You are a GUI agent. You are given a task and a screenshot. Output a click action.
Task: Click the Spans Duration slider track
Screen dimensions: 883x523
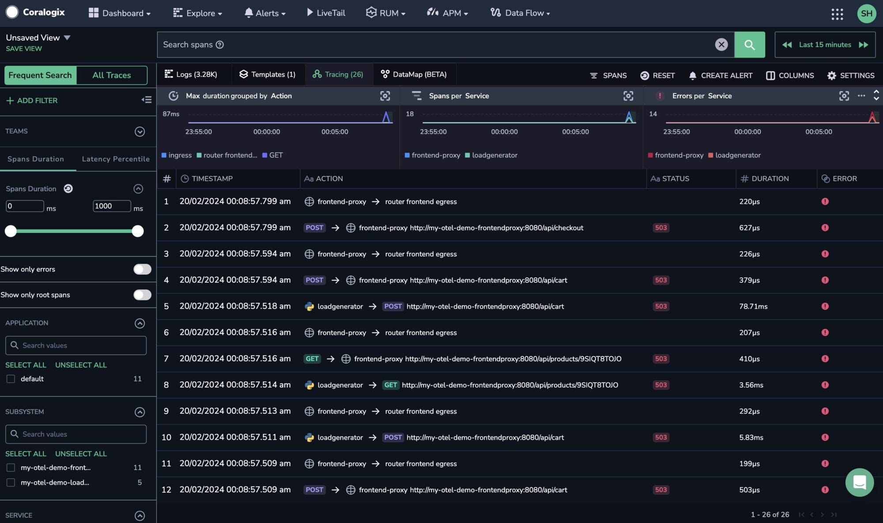[74, 231]
